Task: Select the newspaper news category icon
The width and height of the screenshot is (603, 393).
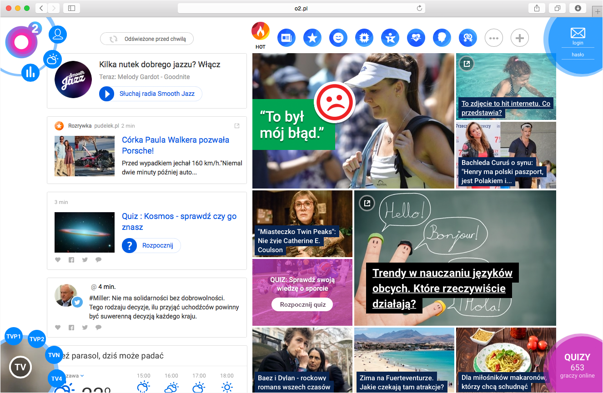Action: 286,38
